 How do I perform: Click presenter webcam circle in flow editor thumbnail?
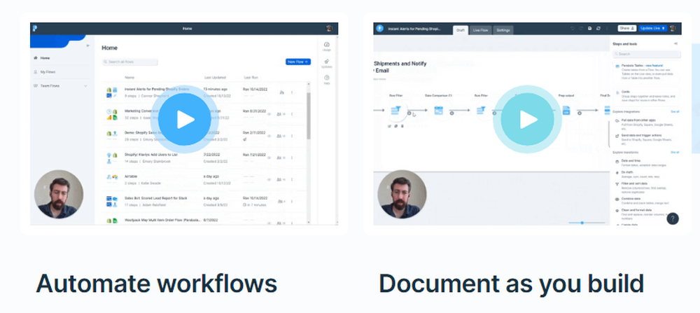point(402,194)
